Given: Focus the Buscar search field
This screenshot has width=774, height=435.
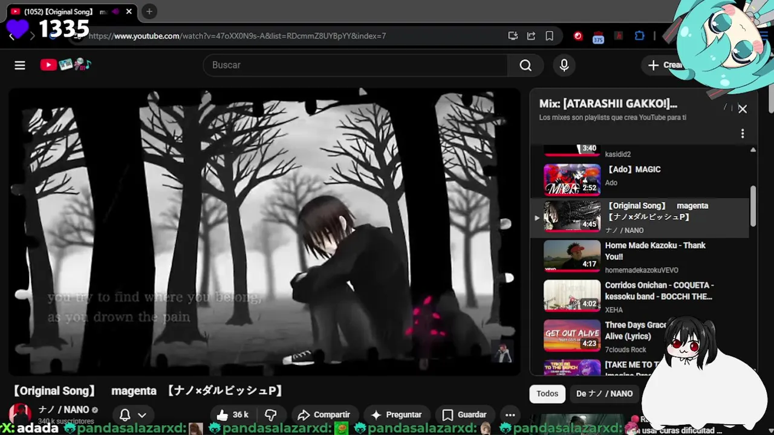Looking at the screenshot, I should (356, 65).
